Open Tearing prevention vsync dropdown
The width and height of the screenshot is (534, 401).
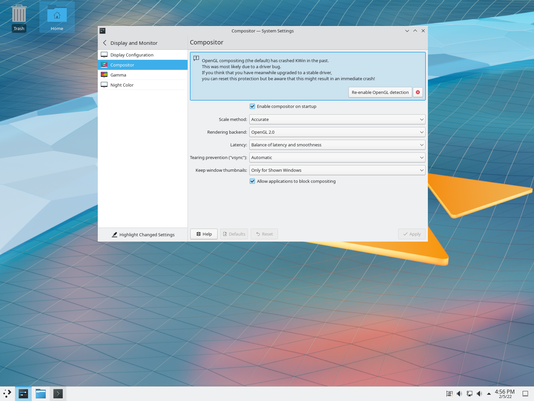337,157
